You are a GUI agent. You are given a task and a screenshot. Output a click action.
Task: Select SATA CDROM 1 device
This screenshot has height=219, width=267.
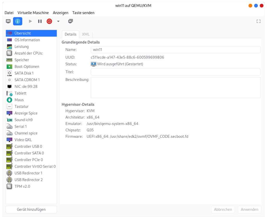(x=31, y=80)
